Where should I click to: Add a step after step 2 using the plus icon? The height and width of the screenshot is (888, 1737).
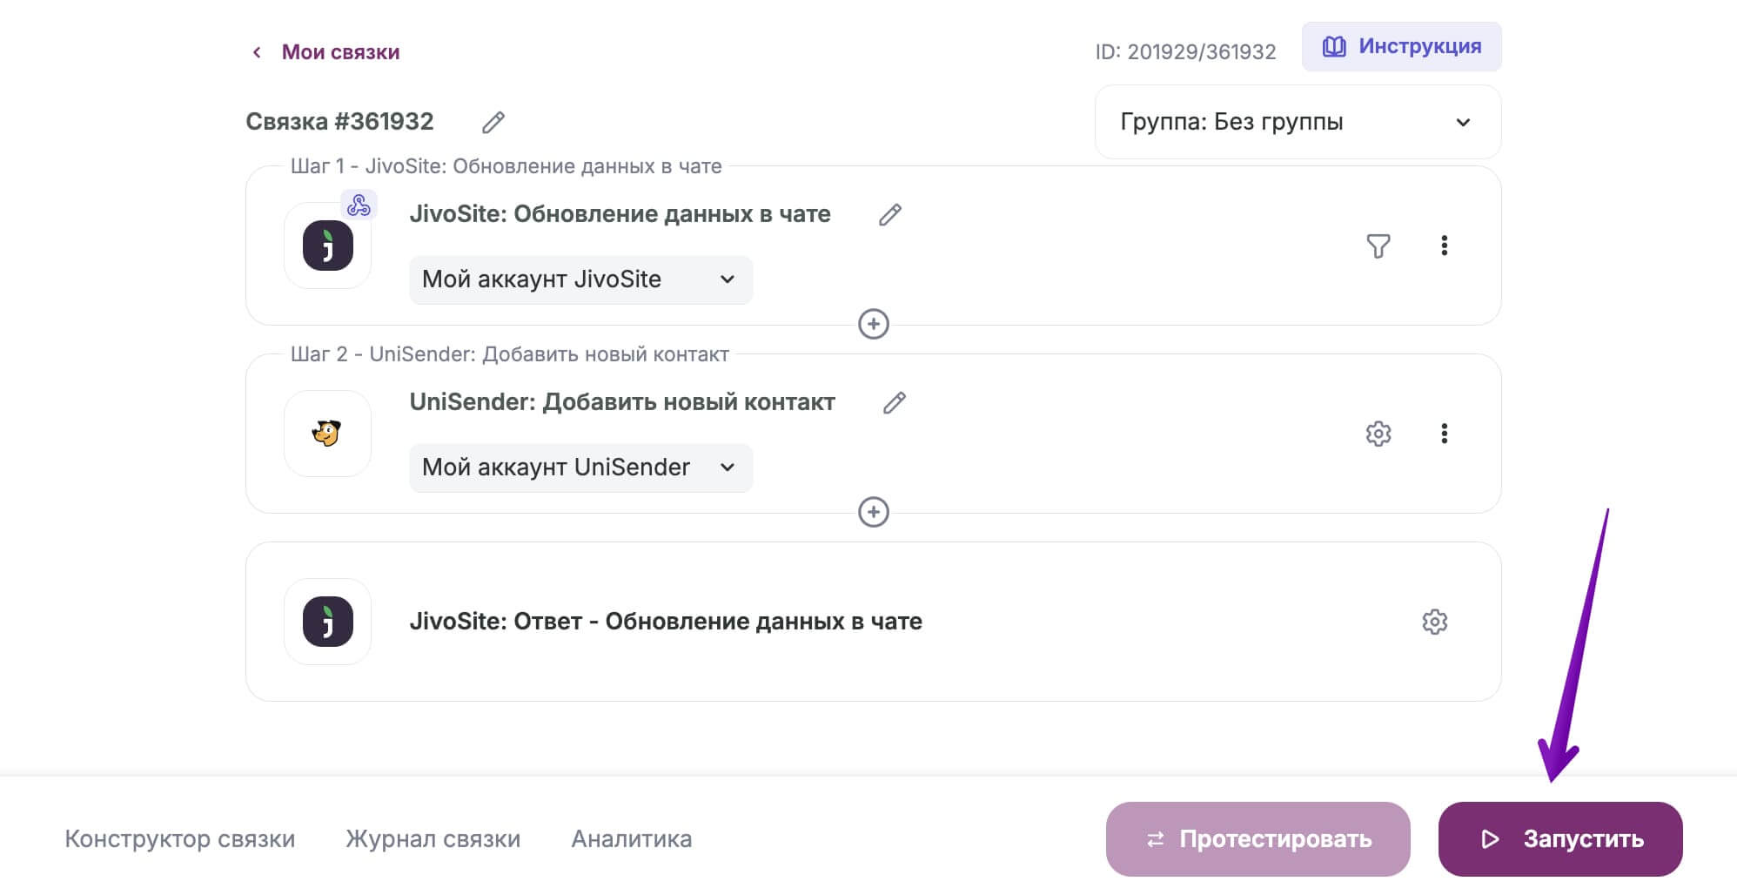pos(874,512)
